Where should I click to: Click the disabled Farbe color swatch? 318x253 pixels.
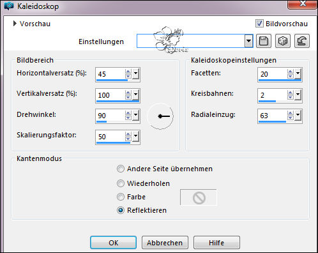199,197
